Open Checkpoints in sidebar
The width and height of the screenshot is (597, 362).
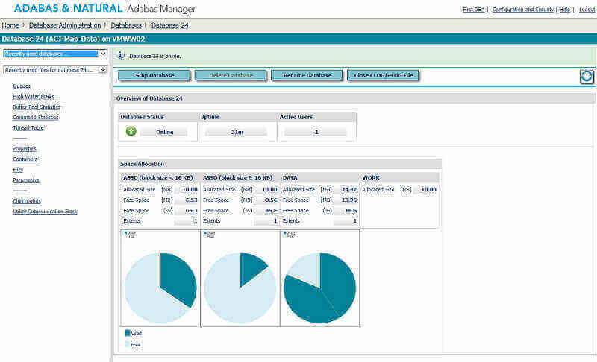pyautogui.click(x=27, y=200)
